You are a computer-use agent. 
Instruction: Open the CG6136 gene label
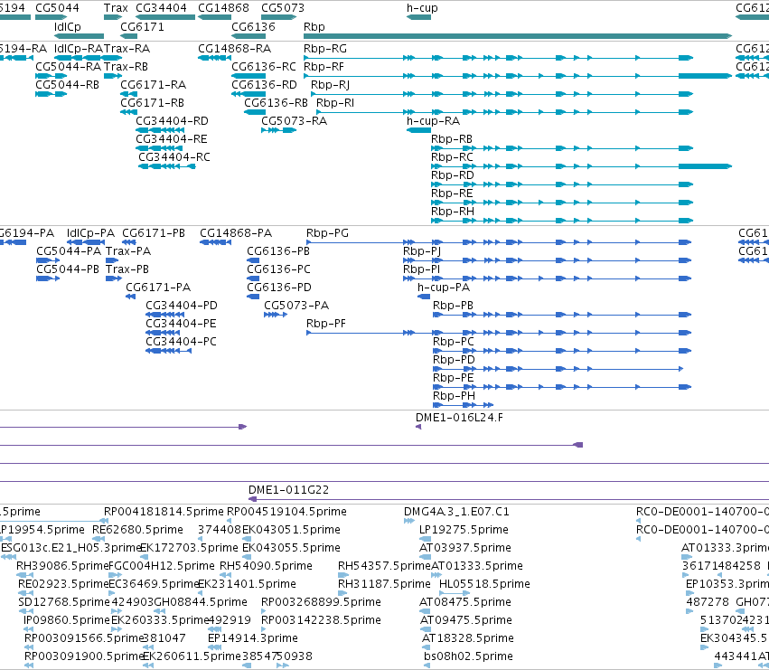(x=253, y=27)
